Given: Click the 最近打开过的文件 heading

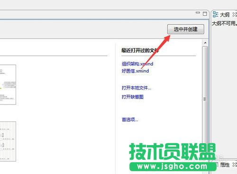Looking at the screenshot, I should tap(140, 50).
